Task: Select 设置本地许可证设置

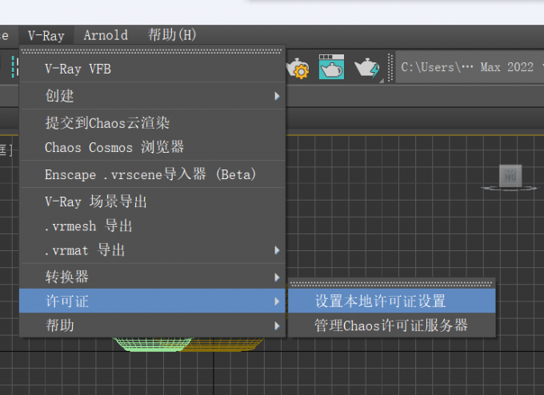Action: tap(392, 301)
